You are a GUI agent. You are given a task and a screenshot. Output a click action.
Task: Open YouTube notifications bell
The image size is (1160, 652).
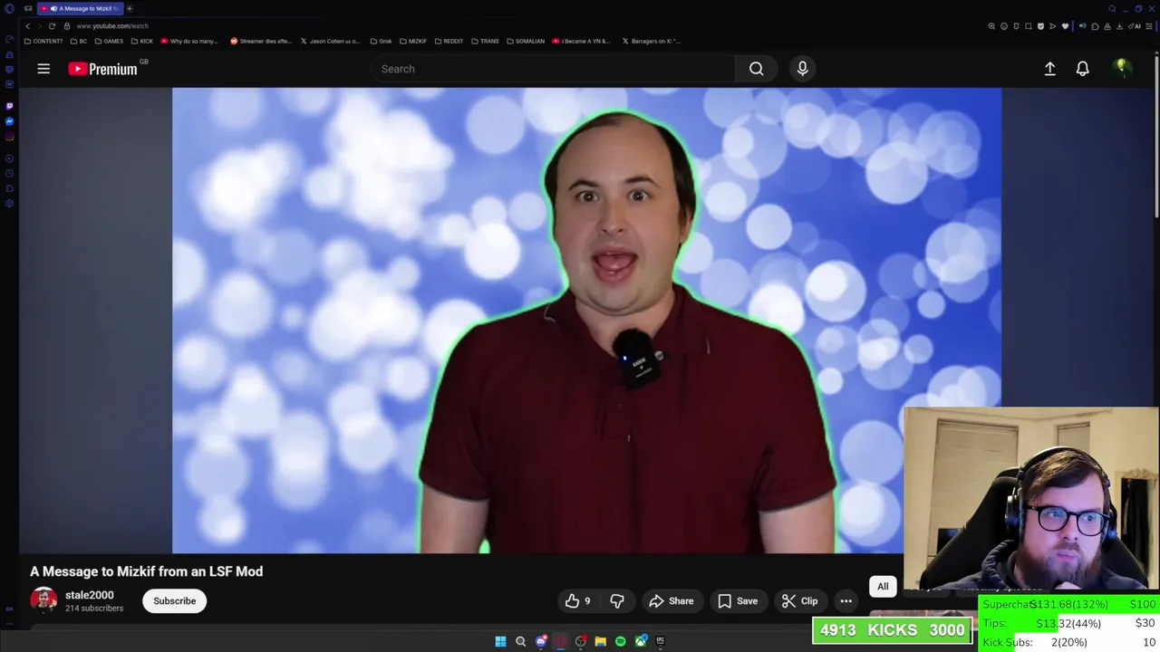(1082, 69)
